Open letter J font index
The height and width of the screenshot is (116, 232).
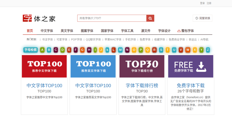101,50
